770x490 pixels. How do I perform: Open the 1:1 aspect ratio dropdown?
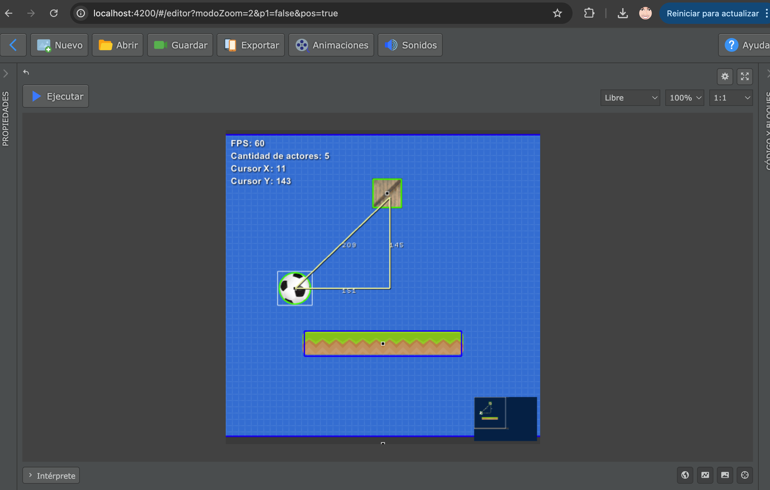pyautogui.click(x=731, y=98)
